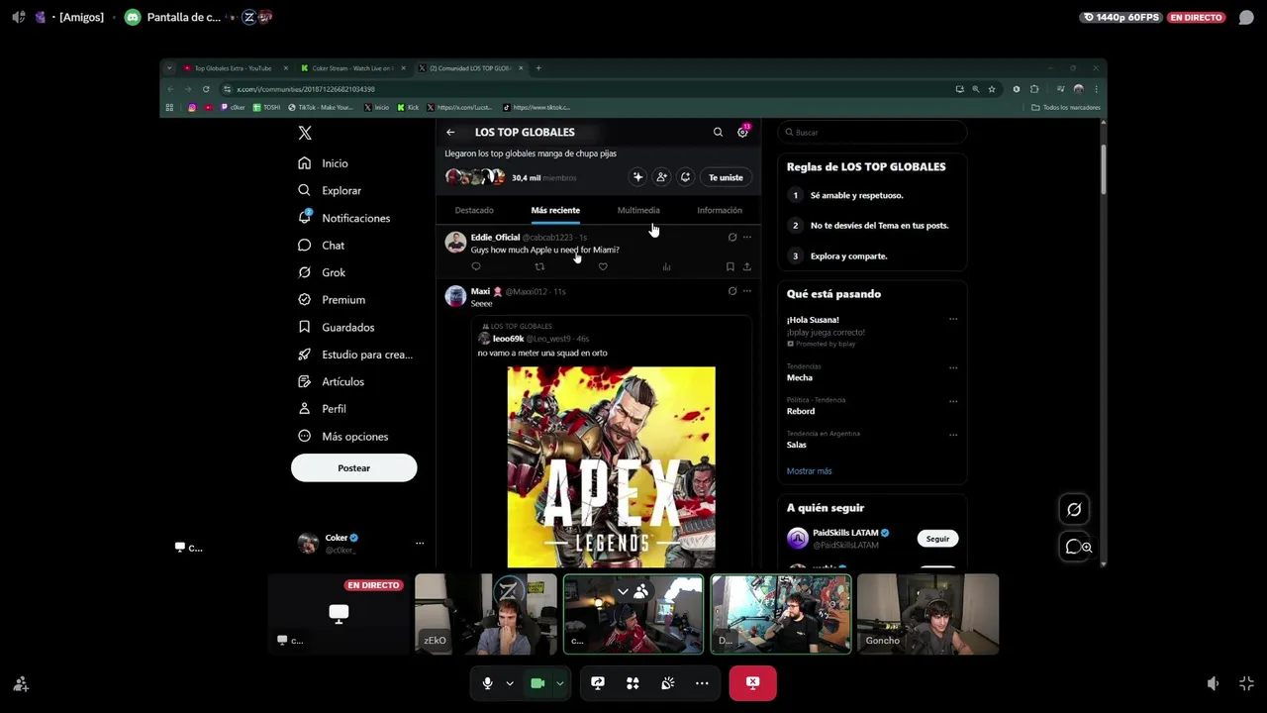Click the Grok sparkle button beside members
The width and height of the screenshot is (1267, 713).
coord(637,177)
